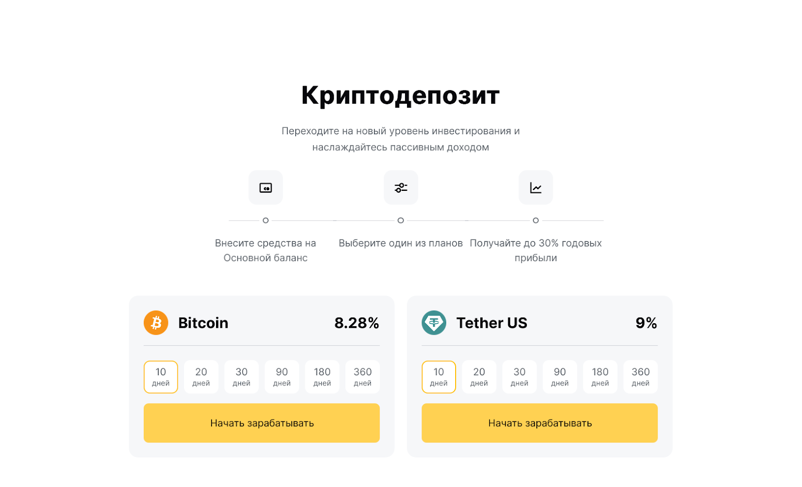
Task: Choose 90 days for Tether US
Action: pyautogui.click(x=560, y=377)
